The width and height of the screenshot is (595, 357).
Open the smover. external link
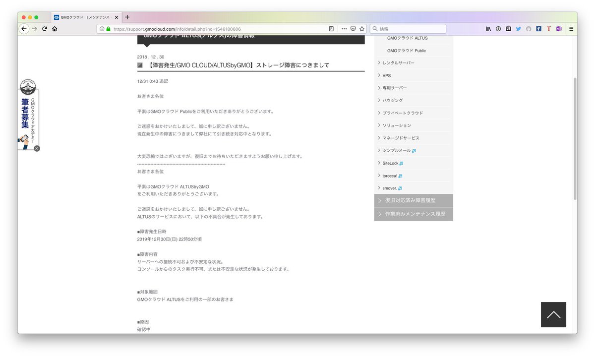[x=392, y=188]
